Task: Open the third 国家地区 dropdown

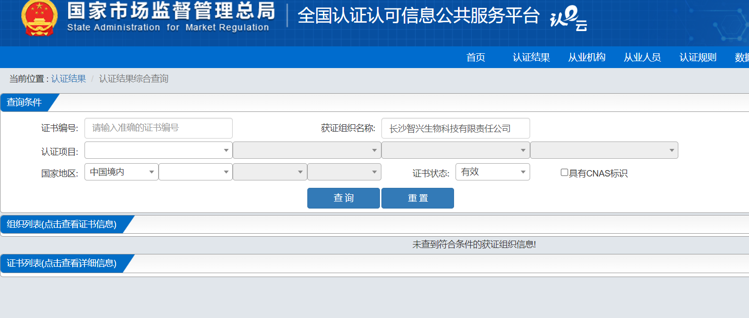Action: [270, 172]
